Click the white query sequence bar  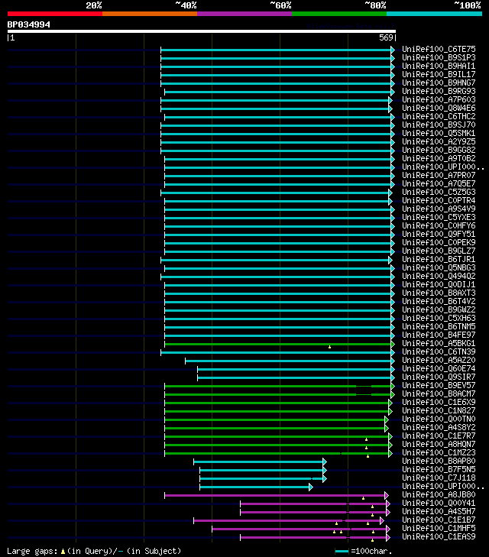coord(202,31)
